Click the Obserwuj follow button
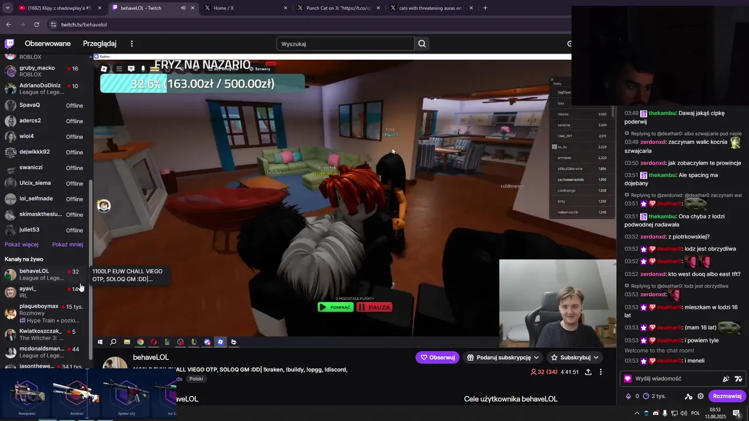749x421 pixels. (438, 357)
